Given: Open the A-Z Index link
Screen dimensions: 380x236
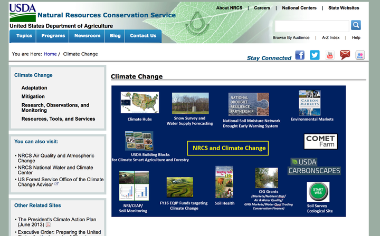Looking at the screenshot, I should point(330,38).
